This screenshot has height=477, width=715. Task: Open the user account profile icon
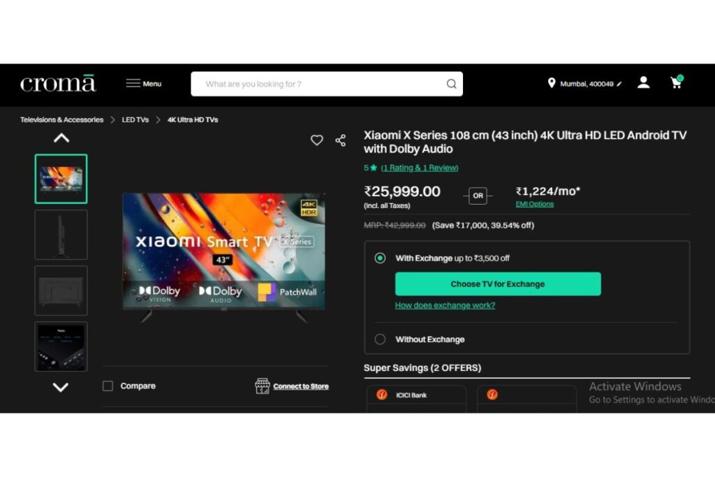pos(643,82)
